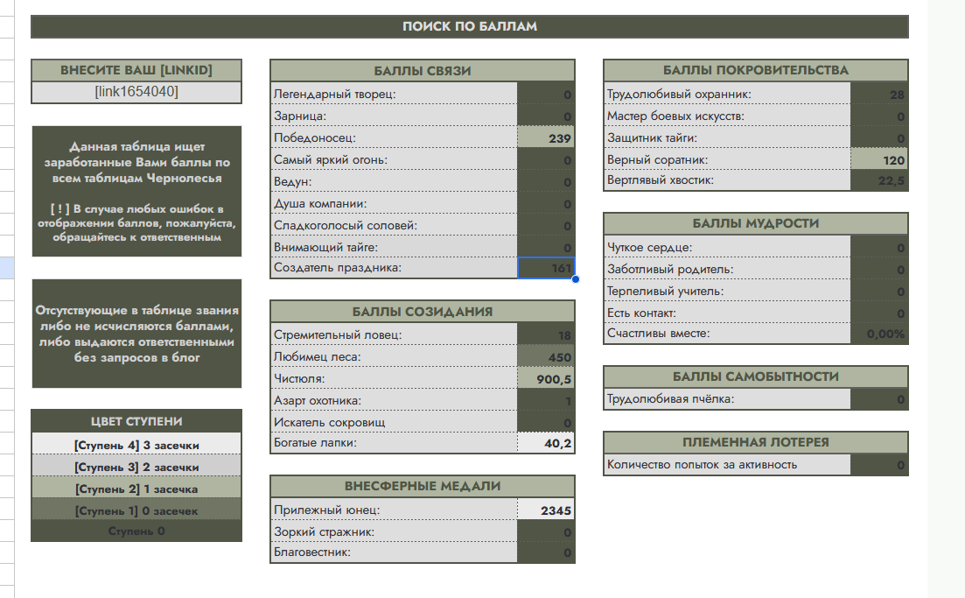Image resolution: width=965 pixels, height=598 pixels.
Task: Select the [Ступень 2] 1 засечка color swatch
Action: [x=136, y=489]
